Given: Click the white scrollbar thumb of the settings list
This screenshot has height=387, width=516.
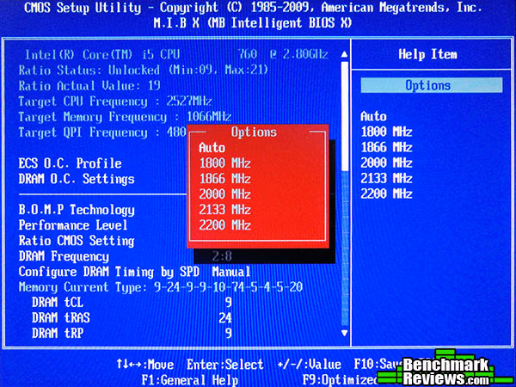Looking at the screenshot, I should coord(345,115).
